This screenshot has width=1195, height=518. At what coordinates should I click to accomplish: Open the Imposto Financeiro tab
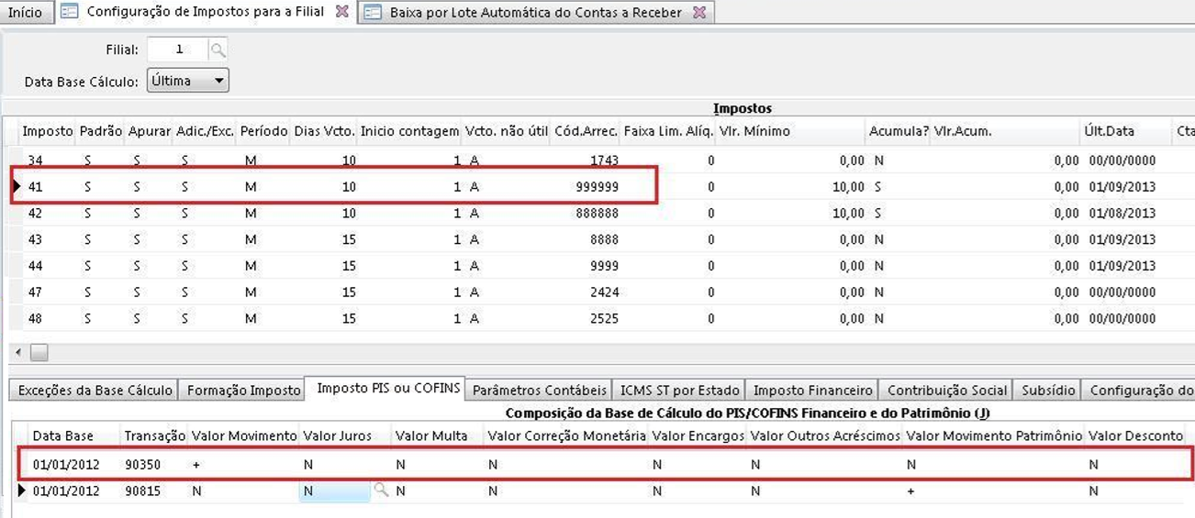pos(812,390)
